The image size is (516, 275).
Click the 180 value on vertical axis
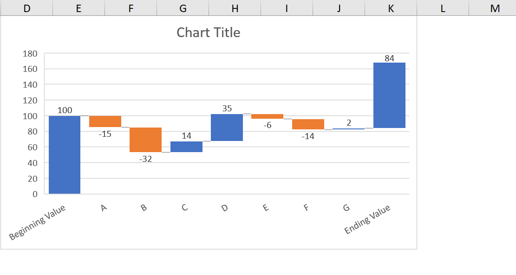point(30,53)
